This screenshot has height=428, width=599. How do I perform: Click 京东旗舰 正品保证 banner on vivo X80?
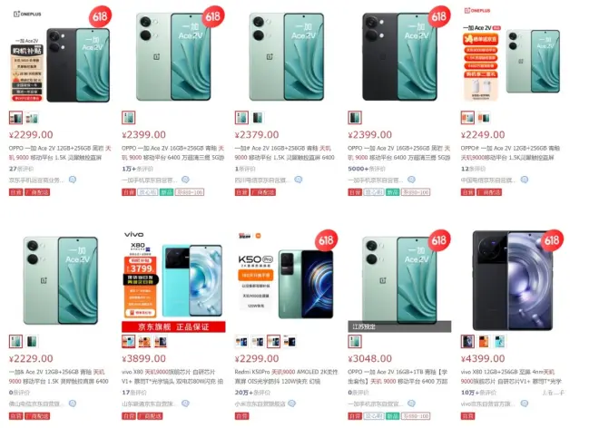pyautogui.click(x=173, y=326)
